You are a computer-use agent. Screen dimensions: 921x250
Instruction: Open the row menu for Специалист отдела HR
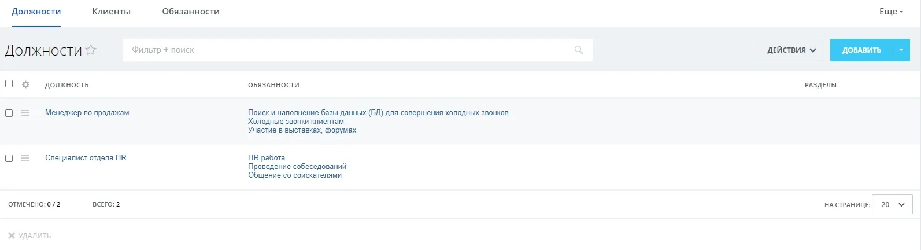pyautogui.click(x=25, y=158)
